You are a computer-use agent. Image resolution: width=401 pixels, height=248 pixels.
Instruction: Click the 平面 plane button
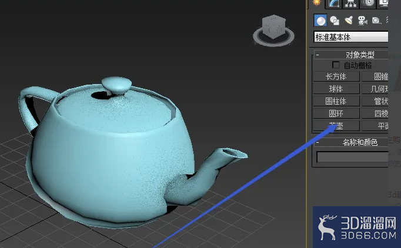[x=375, y=126]
